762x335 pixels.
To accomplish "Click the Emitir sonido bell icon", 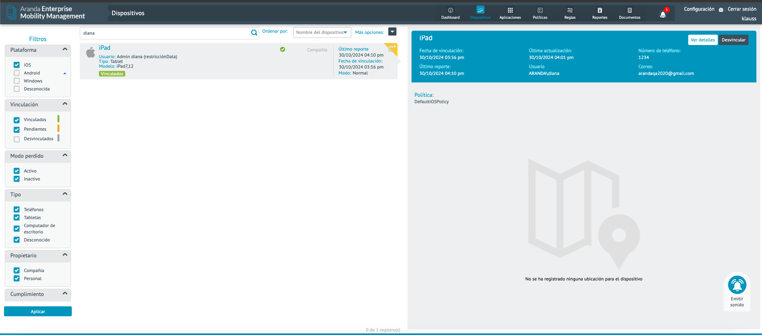I will [x=737, y=285].
